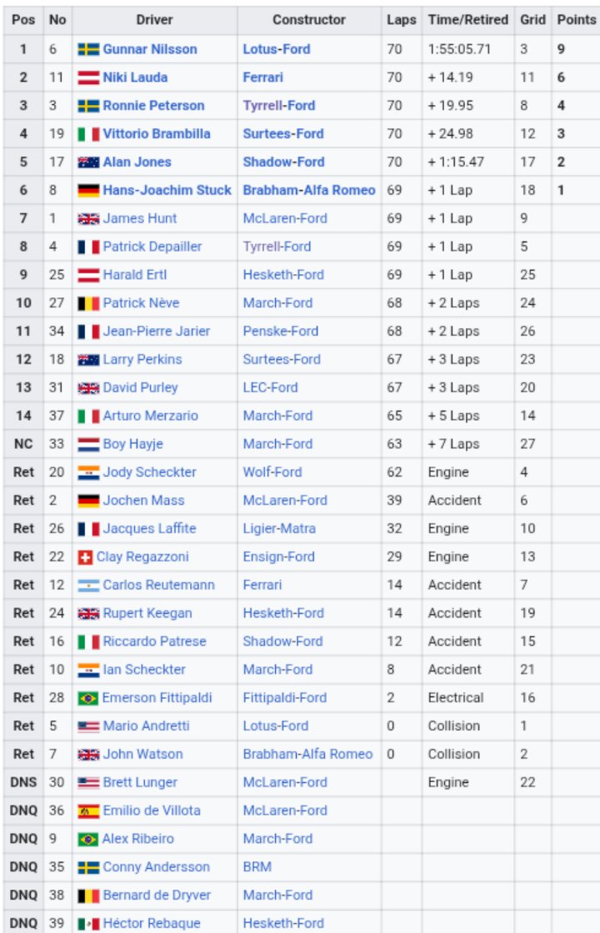600x933 pixels.
Task: Click the Grid column header
Action: [532, 20]
